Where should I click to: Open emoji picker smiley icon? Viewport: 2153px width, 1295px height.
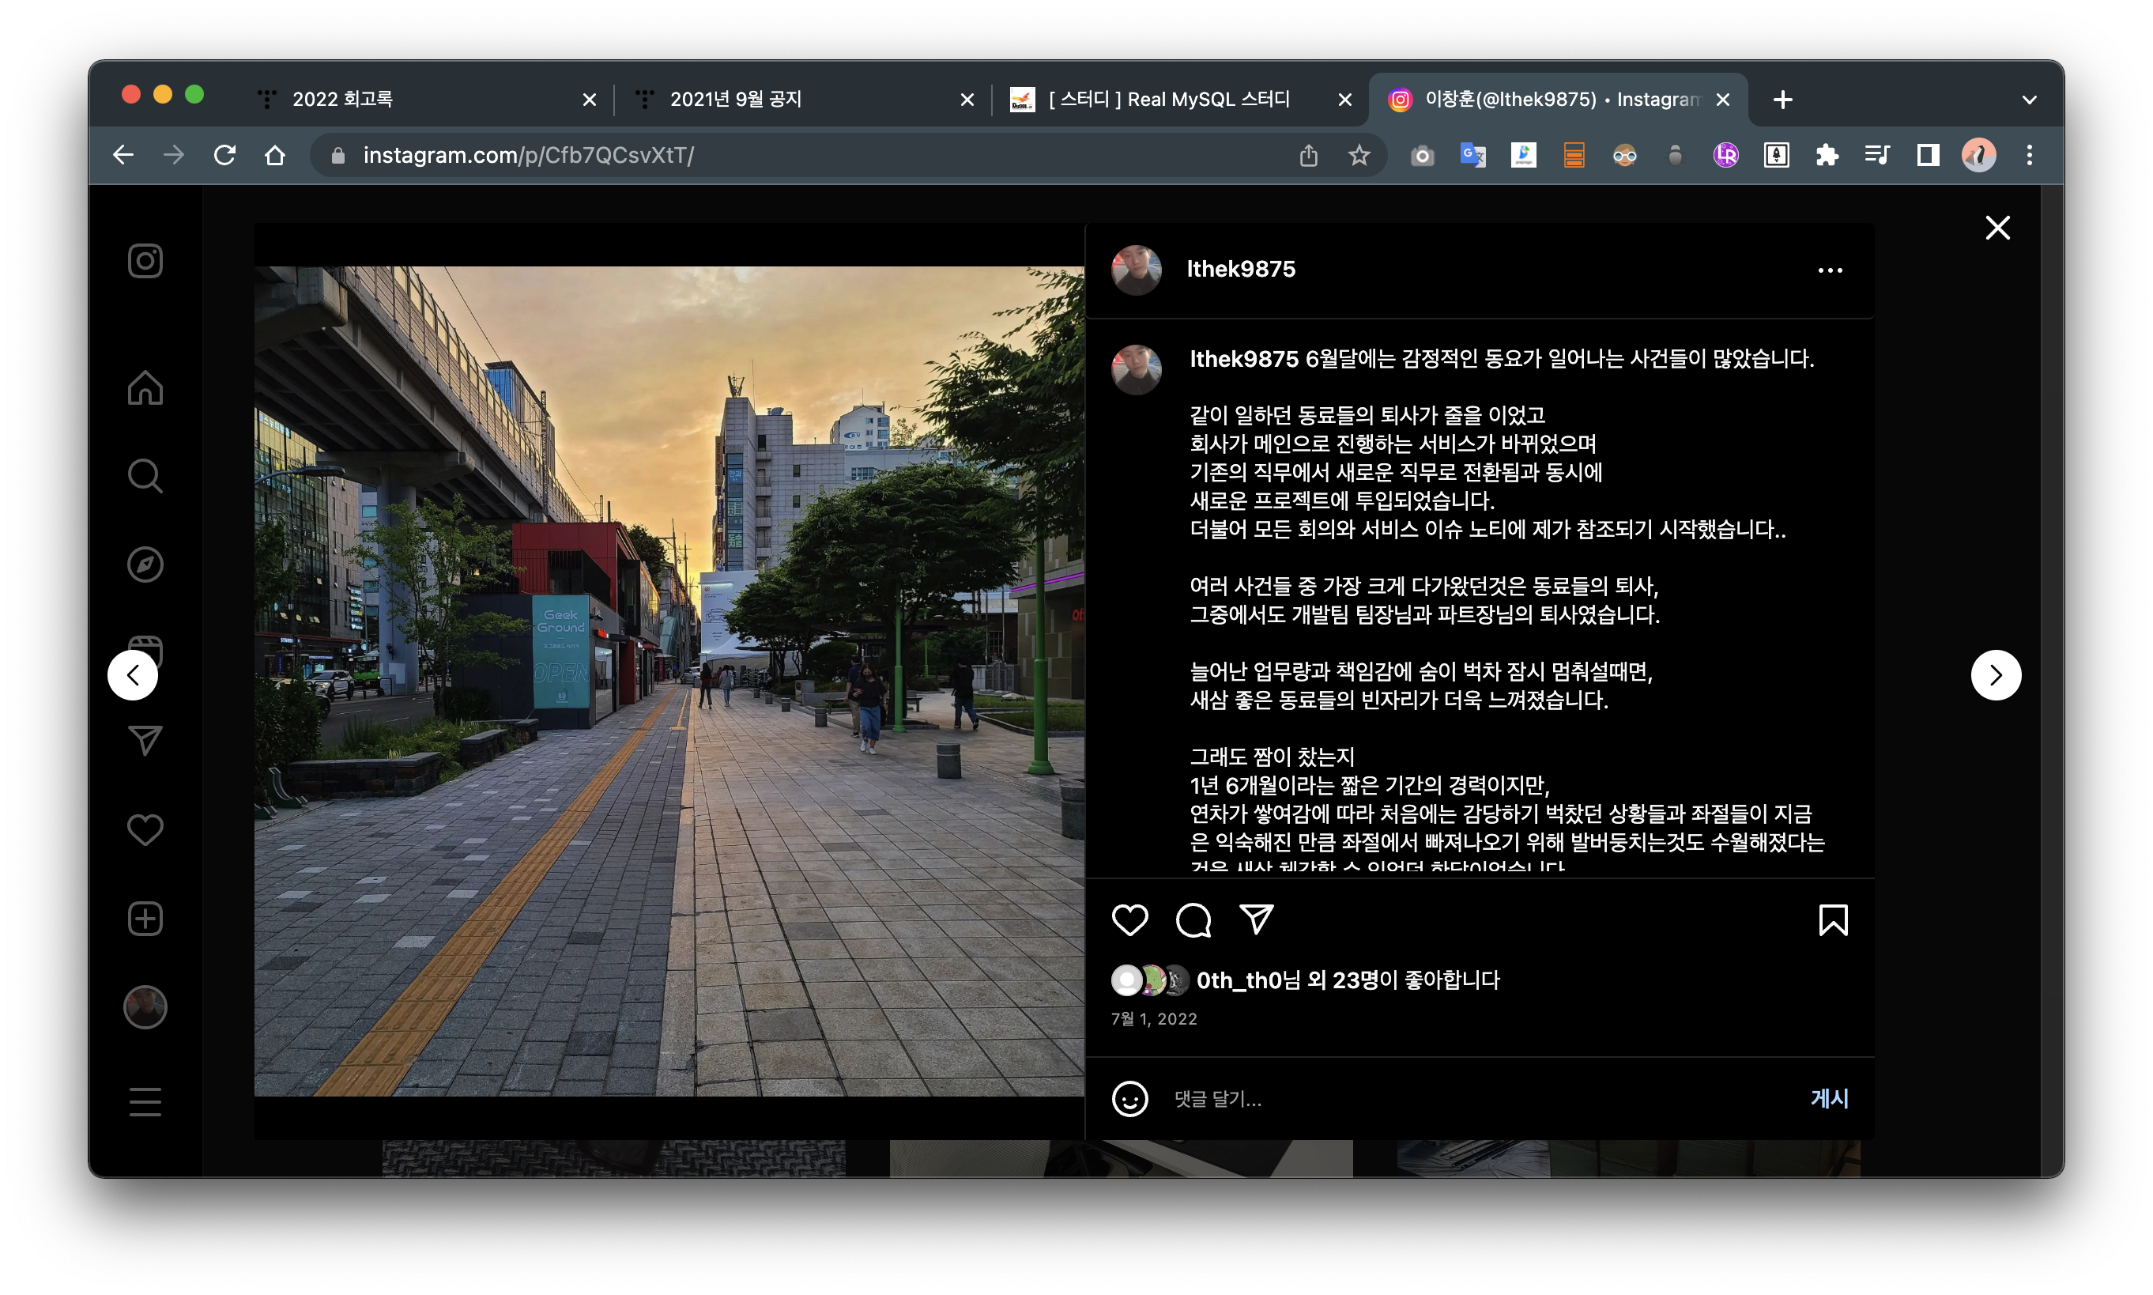coord(1129,1099)
